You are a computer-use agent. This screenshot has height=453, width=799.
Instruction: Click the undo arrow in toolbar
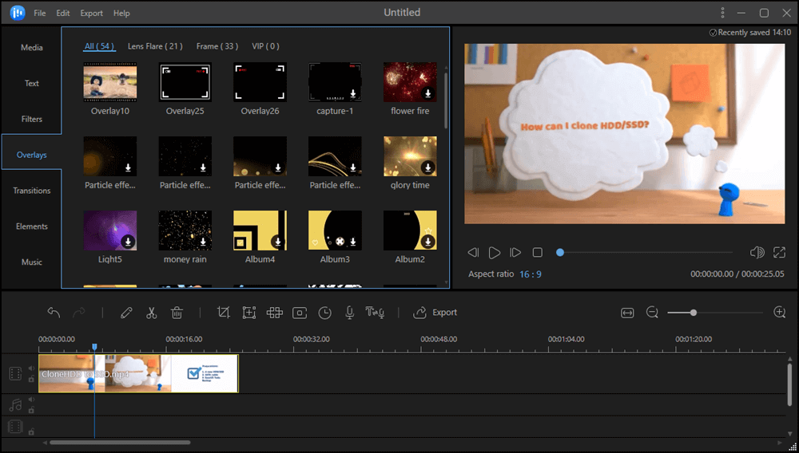(54, 312)
